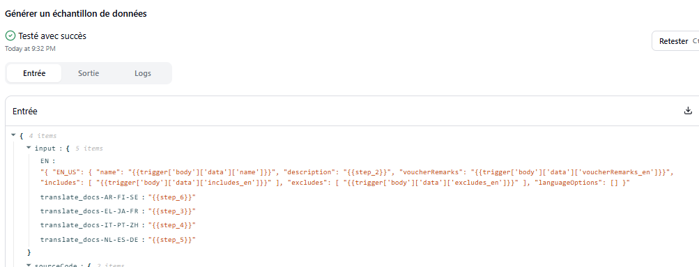Image resolution: width=699 pixels, height=267 pixels.
Task: Open the Logs tab
Action: 143,74
